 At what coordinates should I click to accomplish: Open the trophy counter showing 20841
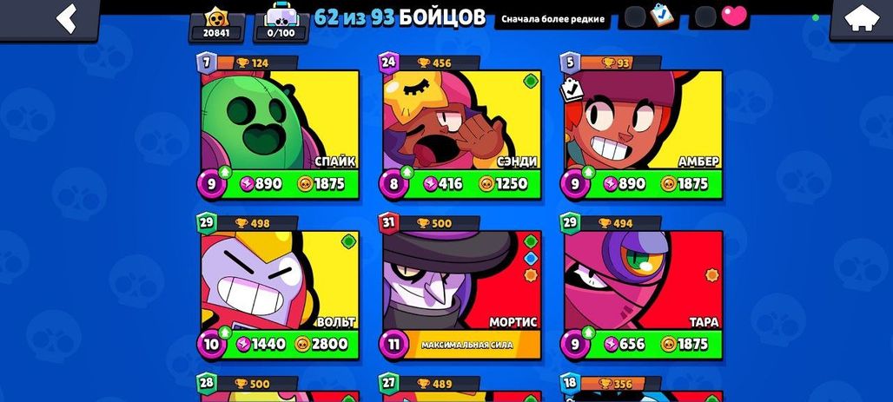point(216,27)
